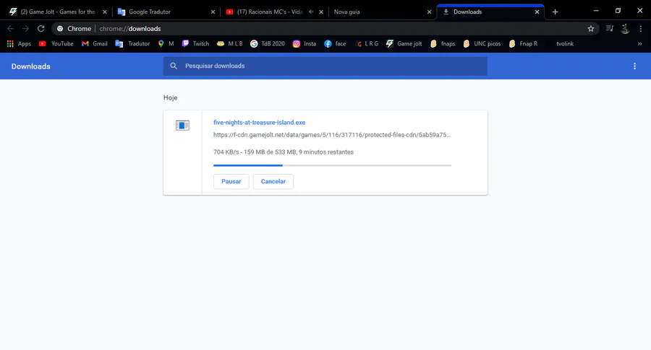Expand the hidden bookmarks chevron
The width and height of the screenshot is (651, 350).
640,43
